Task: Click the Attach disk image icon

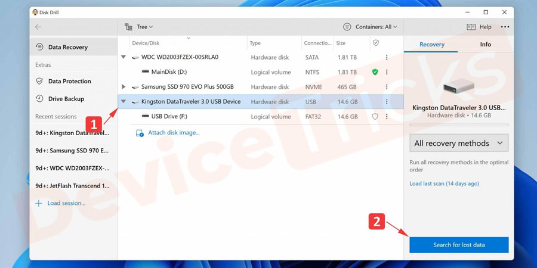Action: click(x=140, y=133)
